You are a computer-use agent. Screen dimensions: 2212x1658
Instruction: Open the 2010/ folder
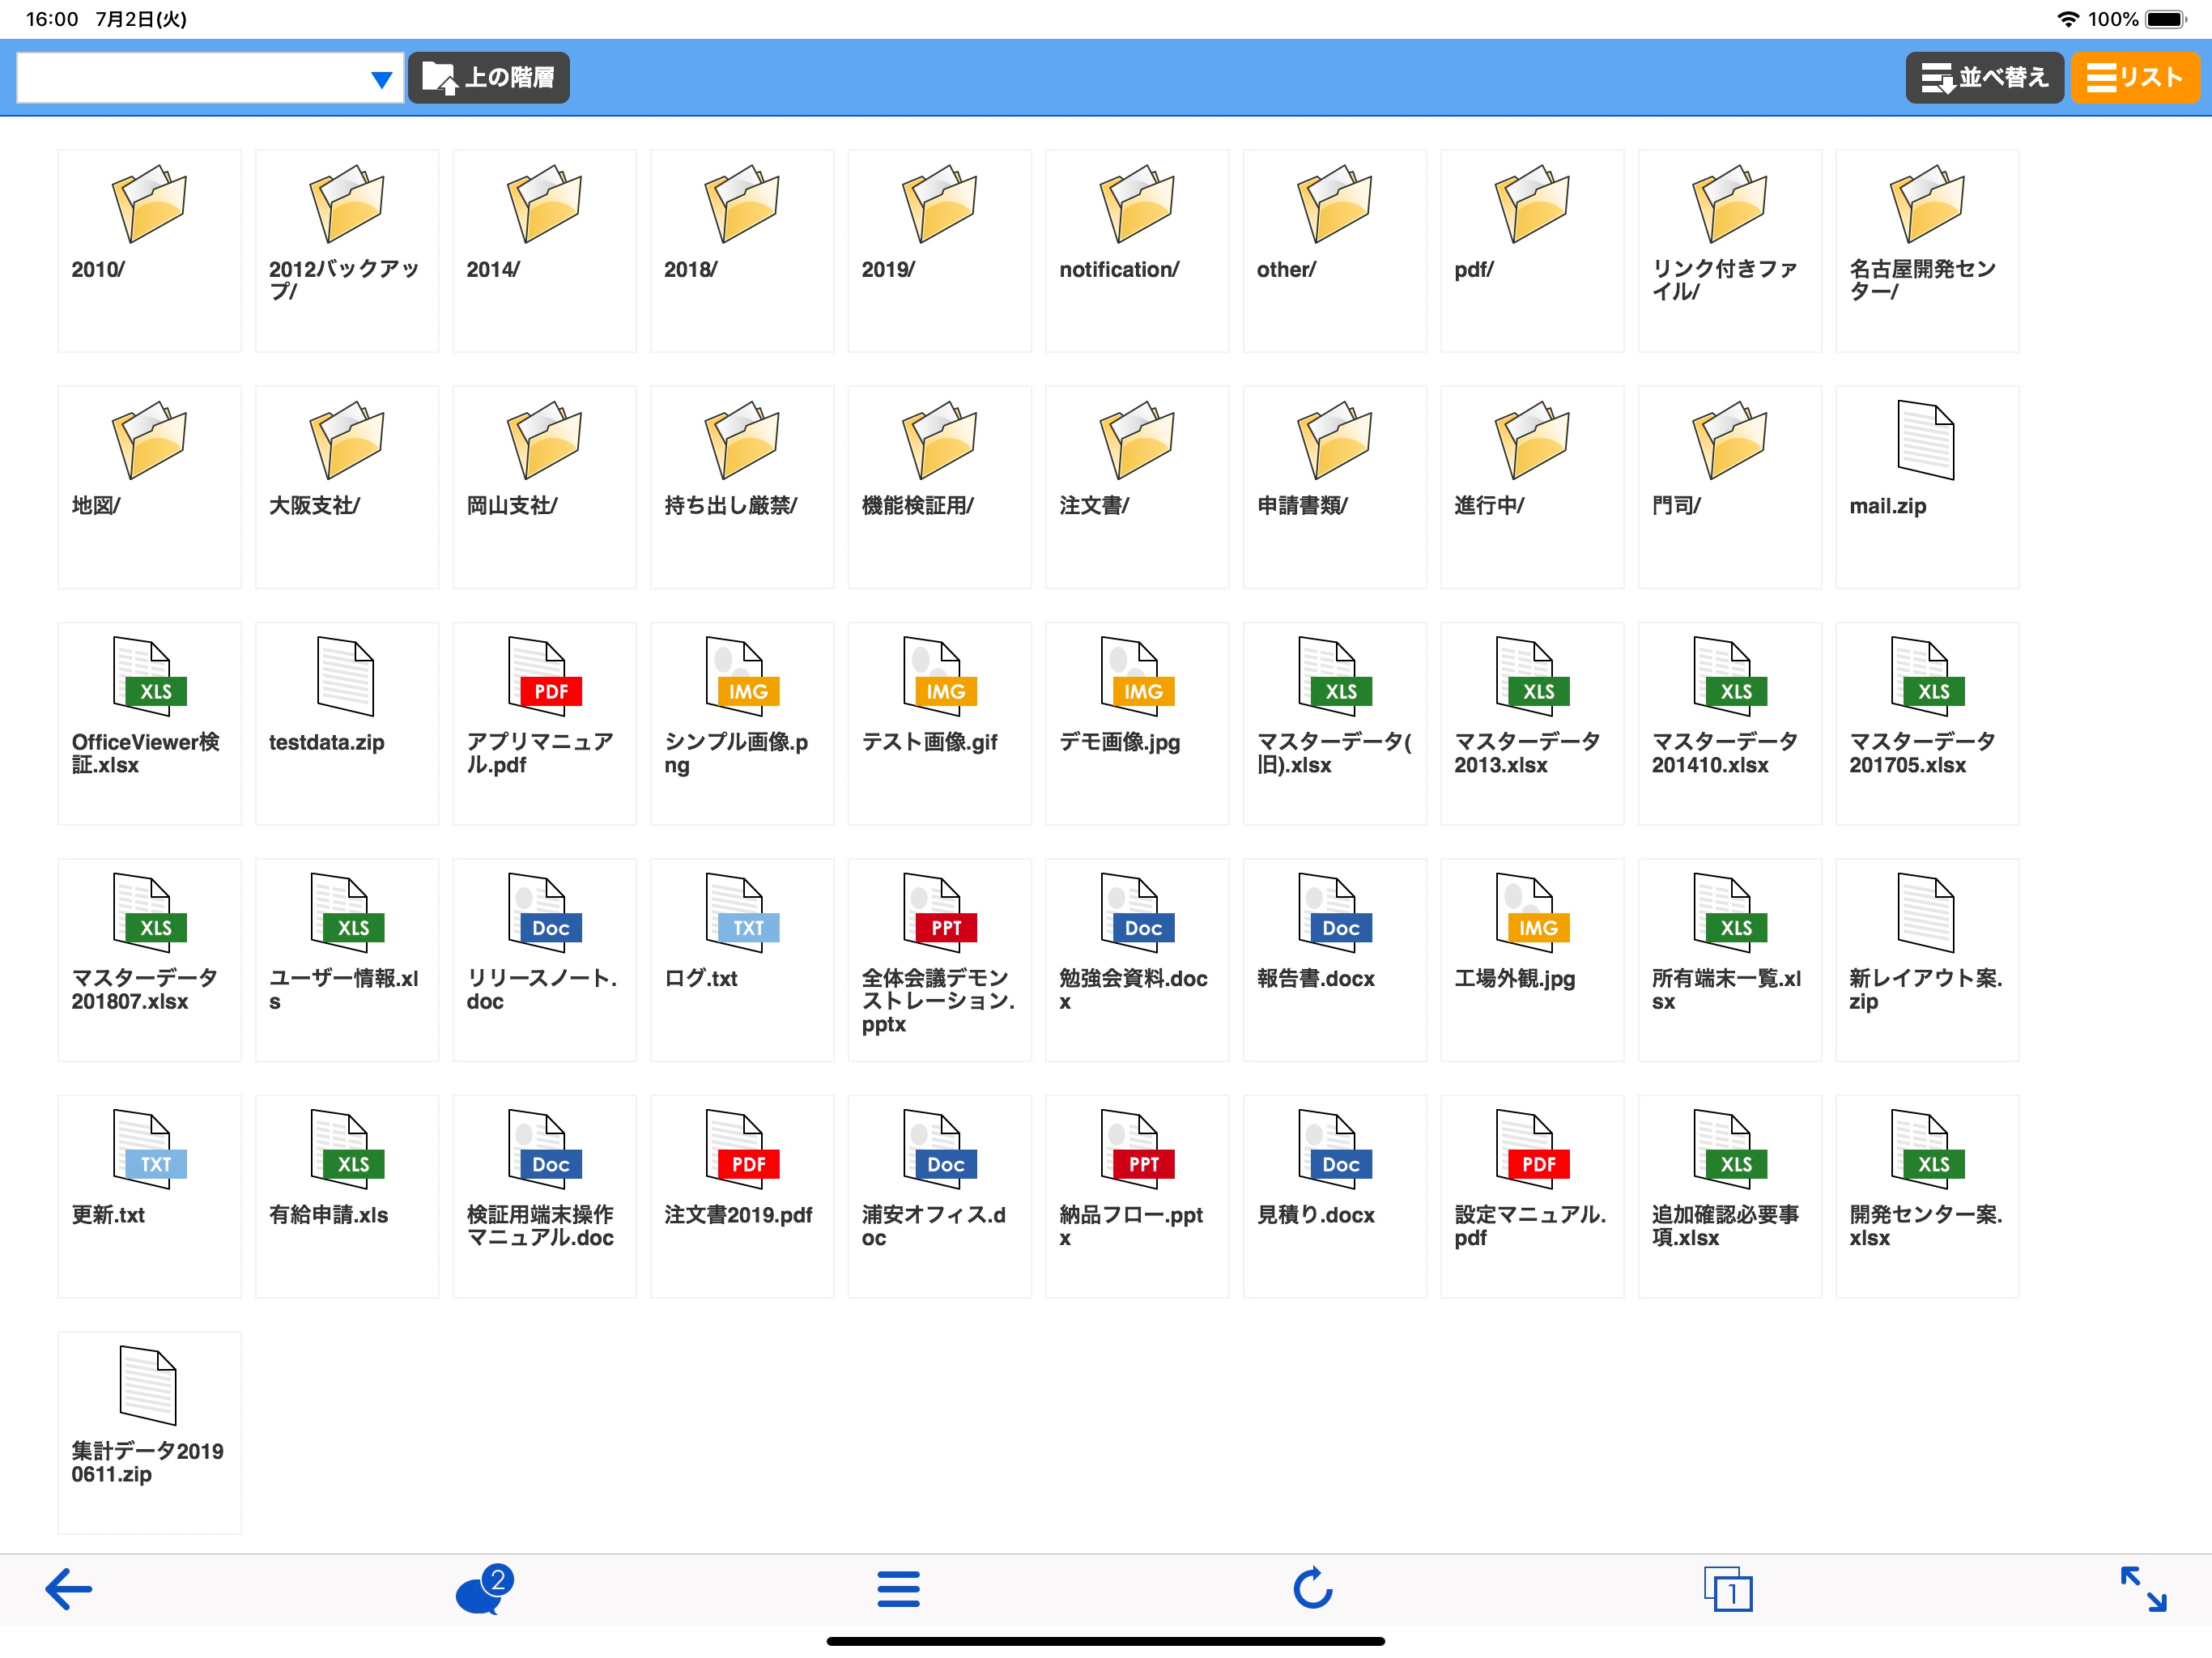(149, 251)
